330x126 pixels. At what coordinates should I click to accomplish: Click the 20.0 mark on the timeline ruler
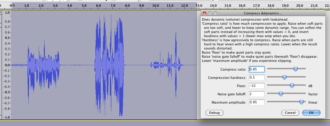tap(299, 5)
